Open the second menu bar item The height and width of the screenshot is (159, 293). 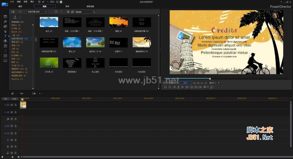(x=19, y=2)
